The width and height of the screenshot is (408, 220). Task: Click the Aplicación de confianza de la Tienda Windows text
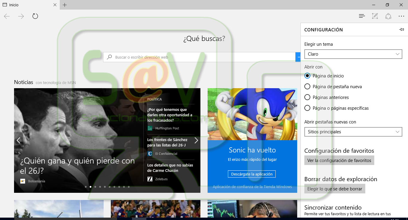pos(252,187)
